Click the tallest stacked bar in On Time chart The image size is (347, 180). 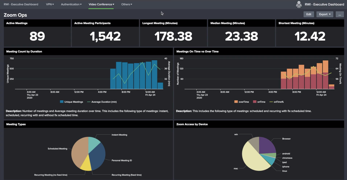325,75
